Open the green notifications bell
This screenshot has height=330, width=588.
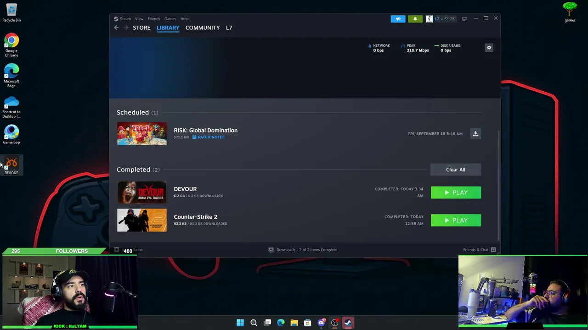click(415, 19)
